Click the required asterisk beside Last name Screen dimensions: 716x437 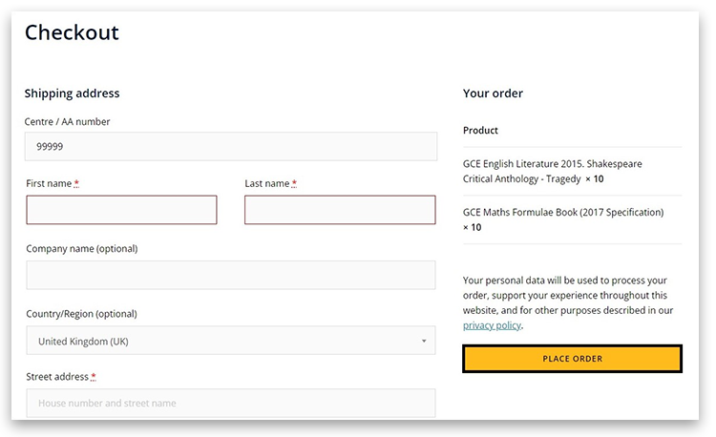click(x=294, y=183)
